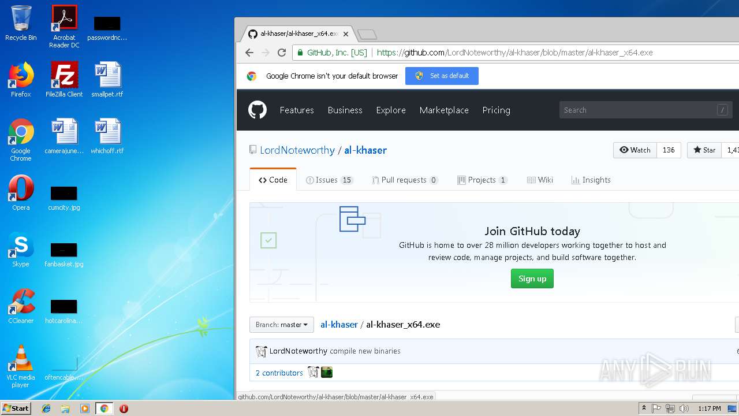Screen dimensions: 739x416
Task: Launch Opera from the desktop
Action: point(21,193)
